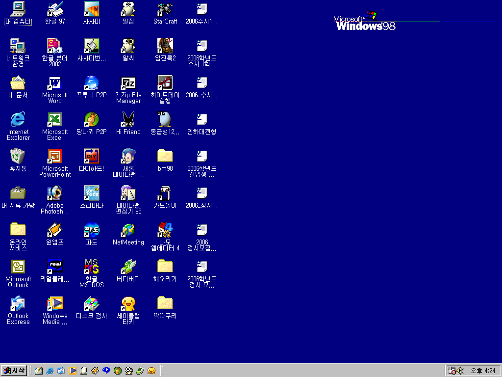This screenshot has height=377, width=502.
Task: Select the 동급생12... zip file
Action: pyautogui.click(x=165, y=124)
